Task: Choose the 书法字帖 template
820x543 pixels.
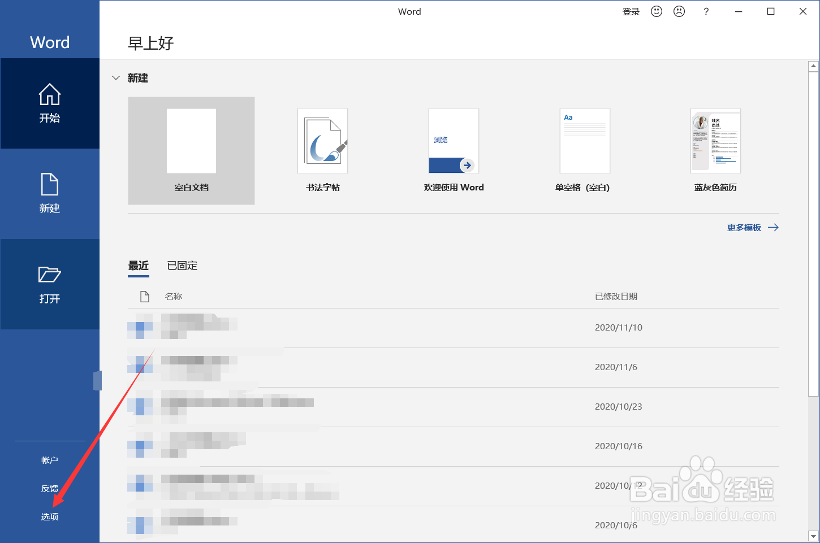Action: click(x=323, y=151)
